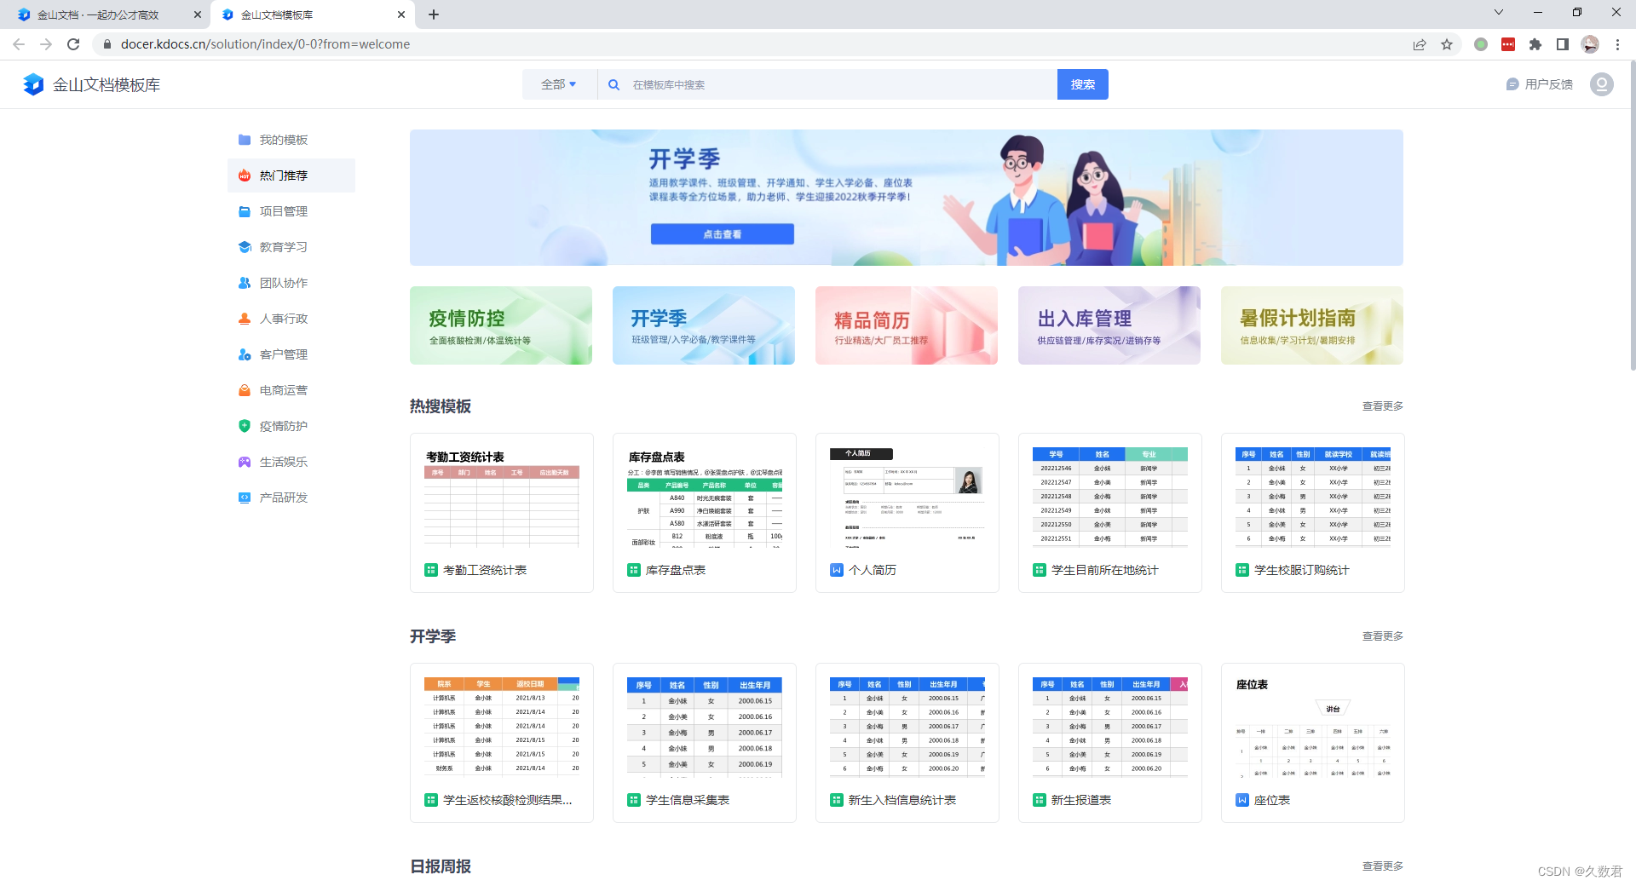Click spreadsheet icon beside 考勤工资统计表
This screenshot has height=886, width=1636.
tap(430, 570)
